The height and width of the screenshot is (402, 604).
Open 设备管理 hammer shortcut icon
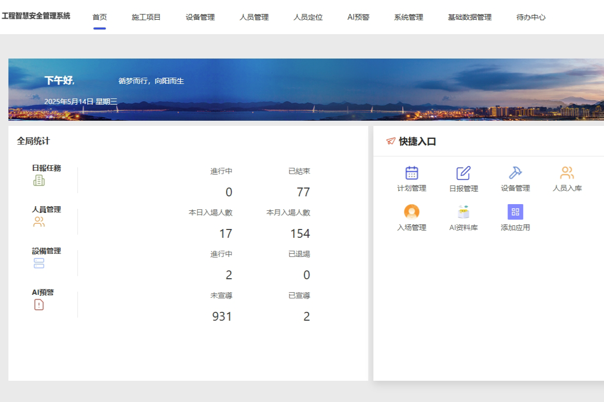click(515, 173)
